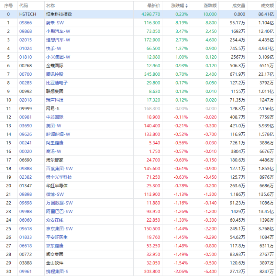This screenshot has width=277, height=277.
Task: Open the 京东集团-SW stock link
Action: (59, 229)
